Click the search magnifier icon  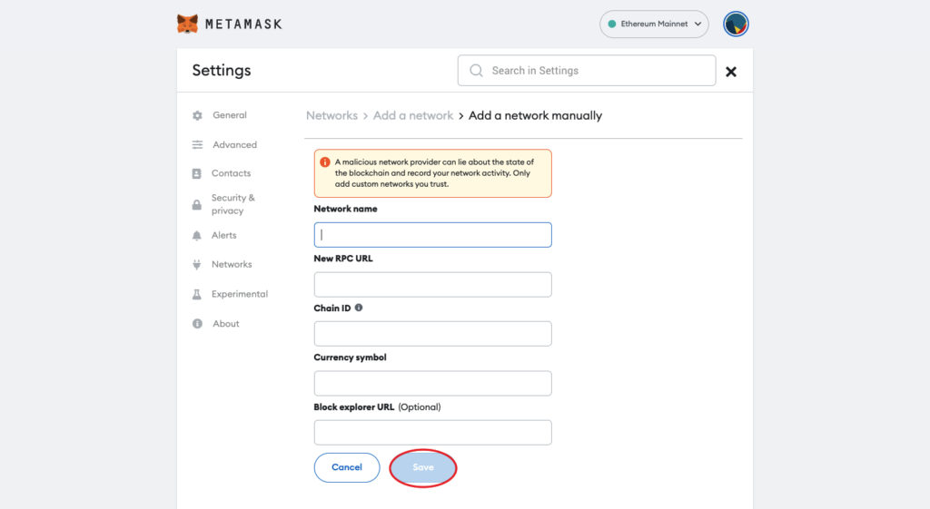[x=476, y=71]
